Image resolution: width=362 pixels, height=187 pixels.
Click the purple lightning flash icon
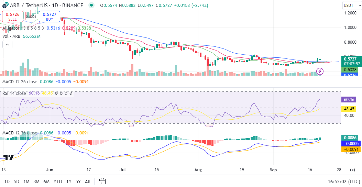[x=320, y=71]
